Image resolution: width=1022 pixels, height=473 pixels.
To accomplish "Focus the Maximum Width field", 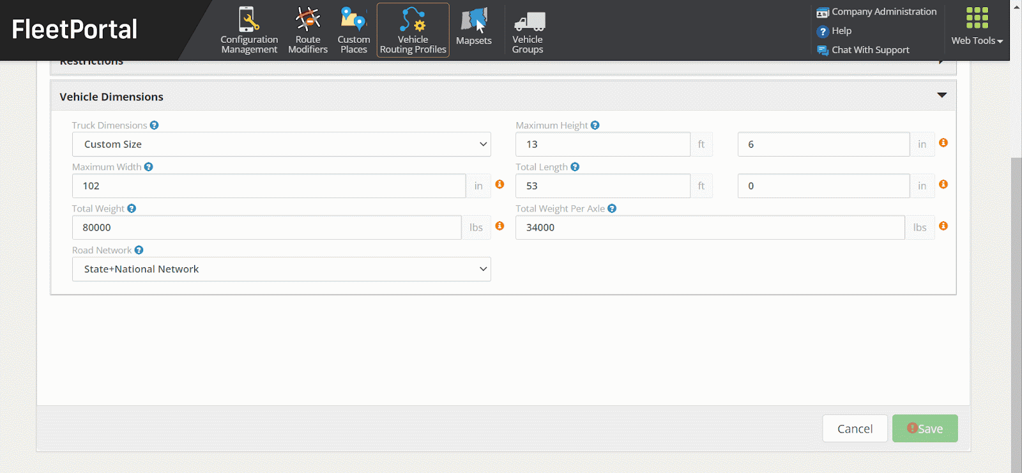I will pyautogui.click(x=269, y=186).
